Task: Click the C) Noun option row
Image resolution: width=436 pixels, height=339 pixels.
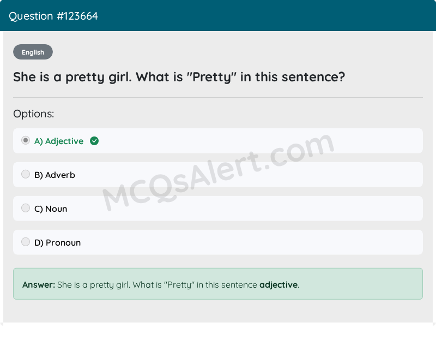Action: (218, 208)
